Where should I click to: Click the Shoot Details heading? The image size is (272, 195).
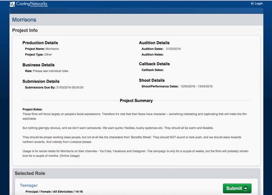click(152, 80)
